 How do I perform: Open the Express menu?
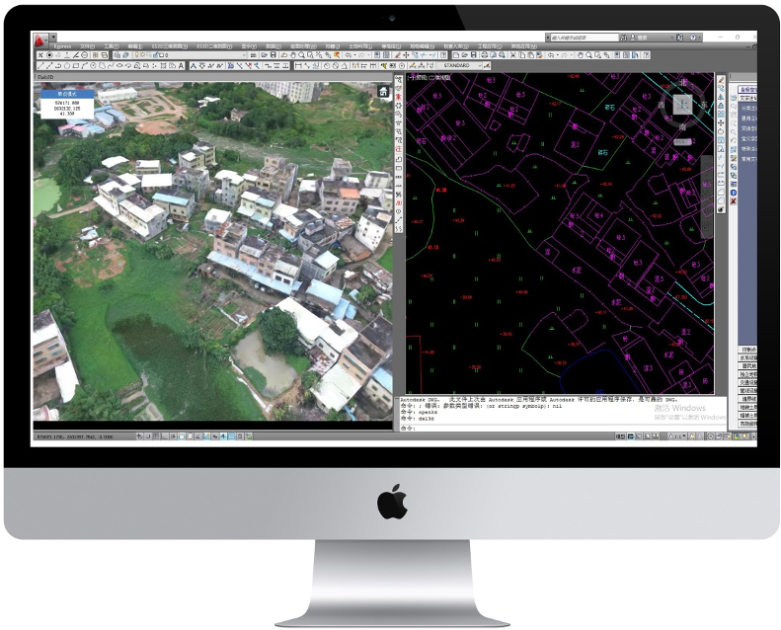[63, 46]
